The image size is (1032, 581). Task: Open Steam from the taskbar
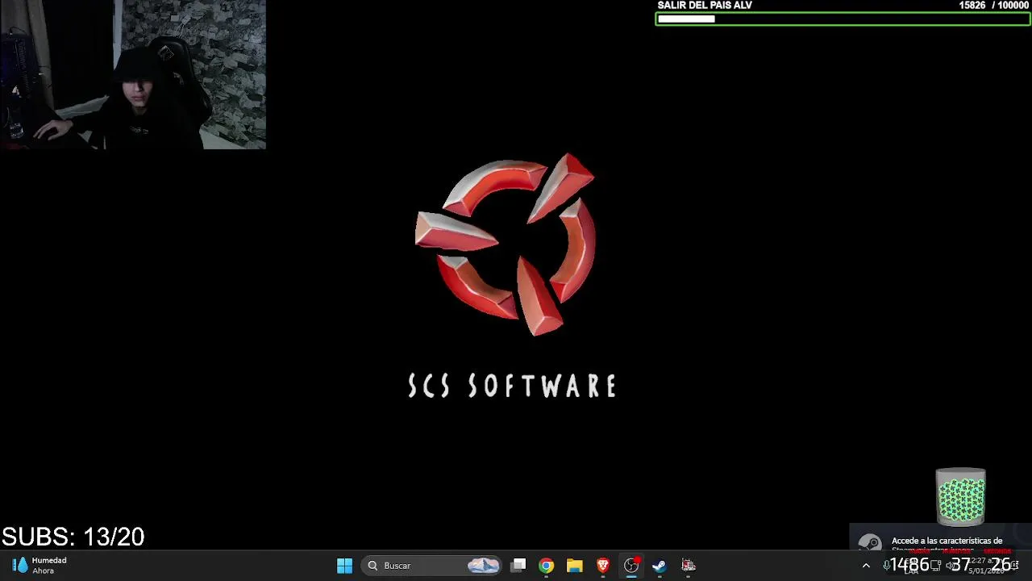(660, 566)
